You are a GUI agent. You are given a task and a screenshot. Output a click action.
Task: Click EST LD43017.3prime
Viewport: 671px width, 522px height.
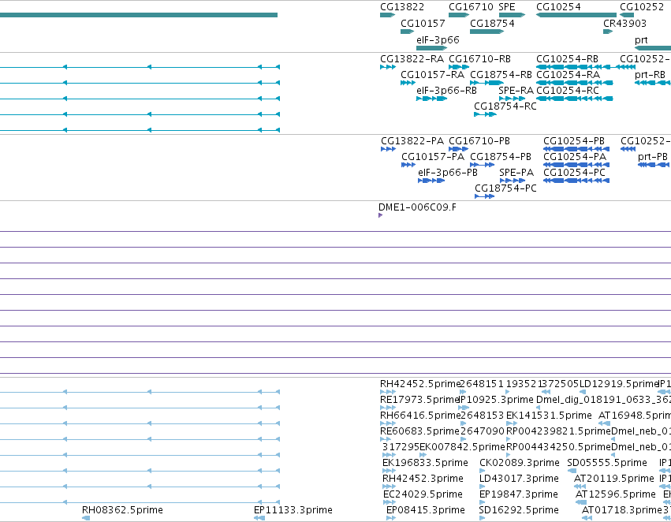[x=483, y=487]
